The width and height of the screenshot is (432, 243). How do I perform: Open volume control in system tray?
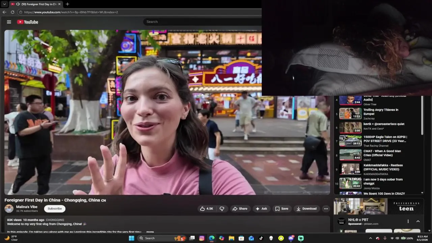tap(397, 238)
